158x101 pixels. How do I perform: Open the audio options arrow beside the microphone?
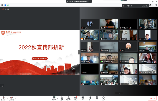tap(7, 98)
